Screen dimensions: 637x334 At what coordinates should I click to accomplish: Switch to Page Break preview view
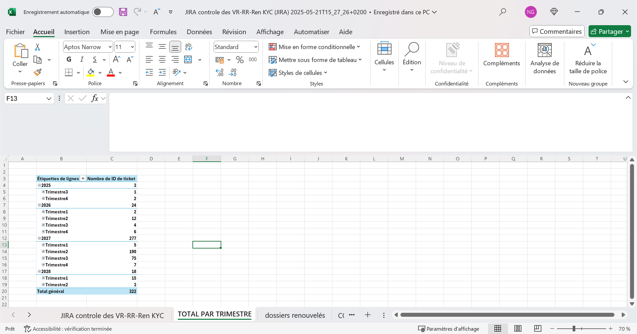click(538, 328)
